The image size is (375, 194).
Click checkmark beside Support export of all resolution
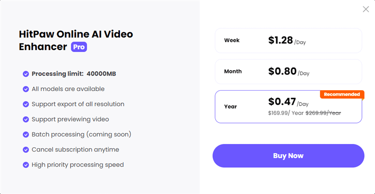pos(26,104)
